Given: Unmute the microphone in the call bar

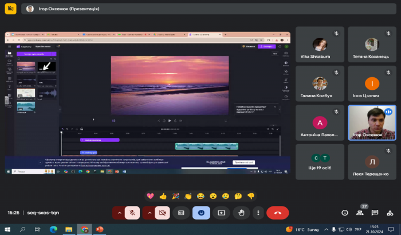Looking at the screenshot, I should point(133,212).
